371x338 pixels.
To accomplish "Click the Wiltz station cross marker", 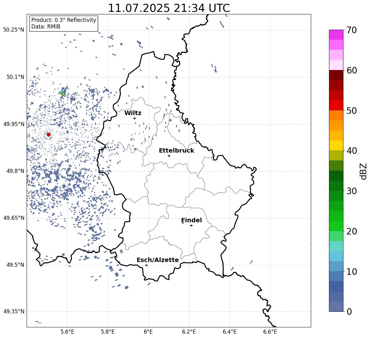I will (x=134, y=118).
